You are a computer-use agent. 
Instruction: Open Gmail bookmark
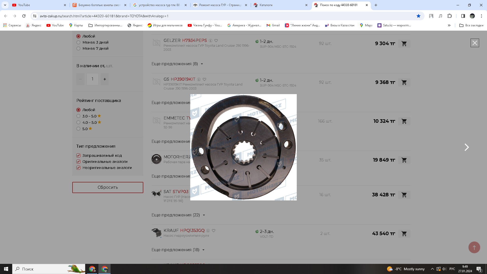point(273,25)
